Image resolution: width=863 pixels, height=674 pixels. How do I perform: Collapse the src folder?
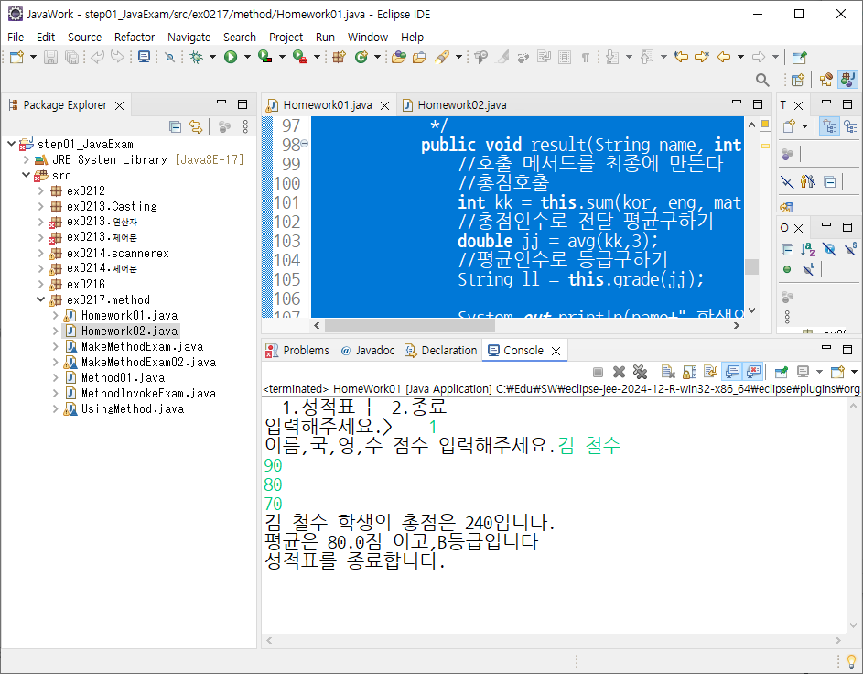point(27,175)
